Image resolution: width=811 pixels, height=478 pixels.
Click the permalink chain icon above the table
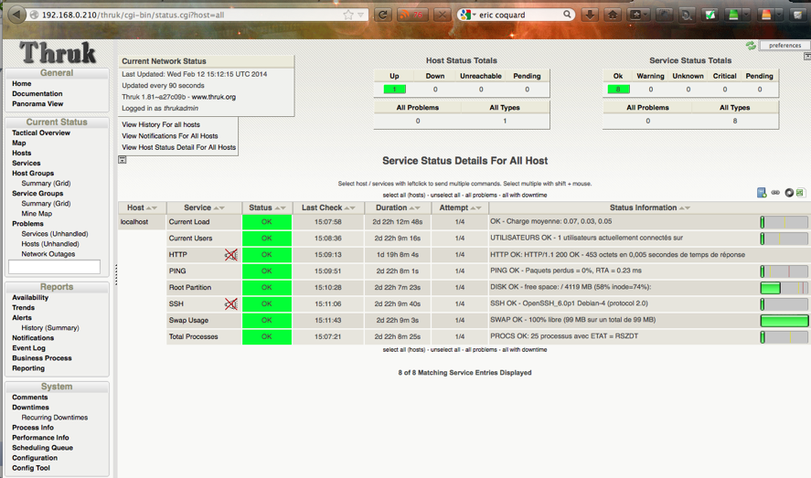coord(775,193)
